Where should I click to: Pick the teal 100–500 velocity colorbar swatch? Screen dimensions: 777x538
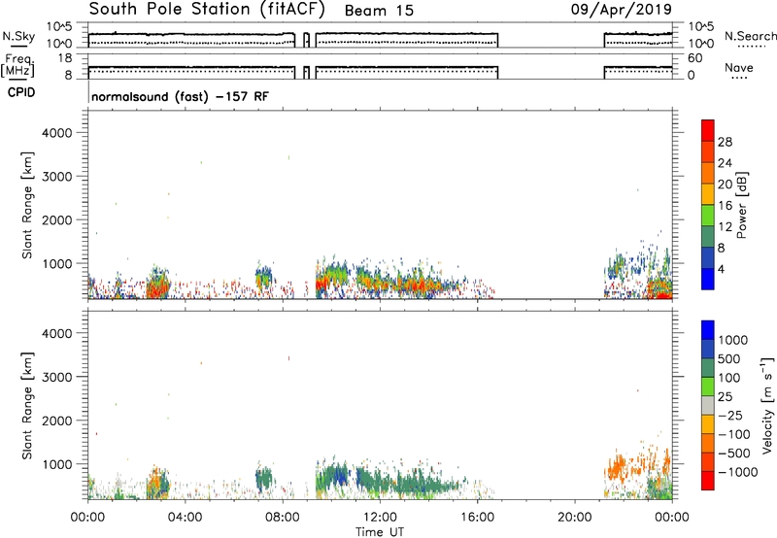(708, 368)
